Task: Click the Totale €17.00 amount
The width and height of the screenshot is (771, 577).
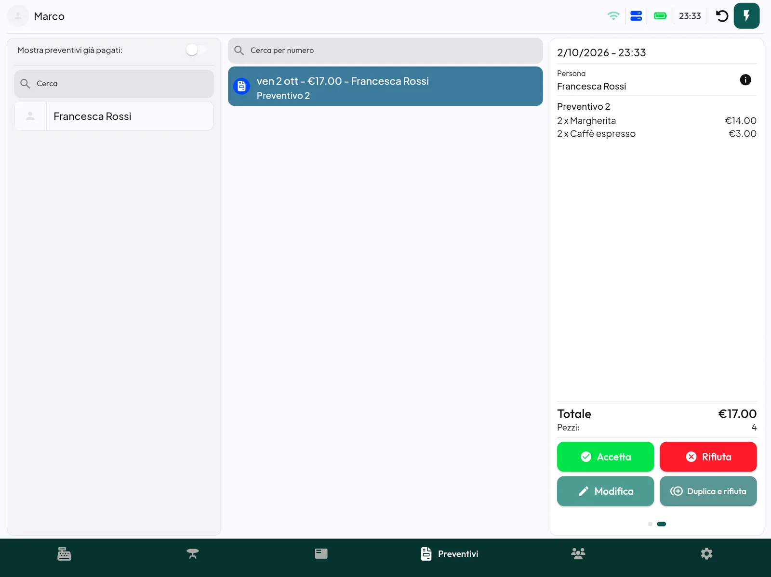Action: tap(737, 414)
